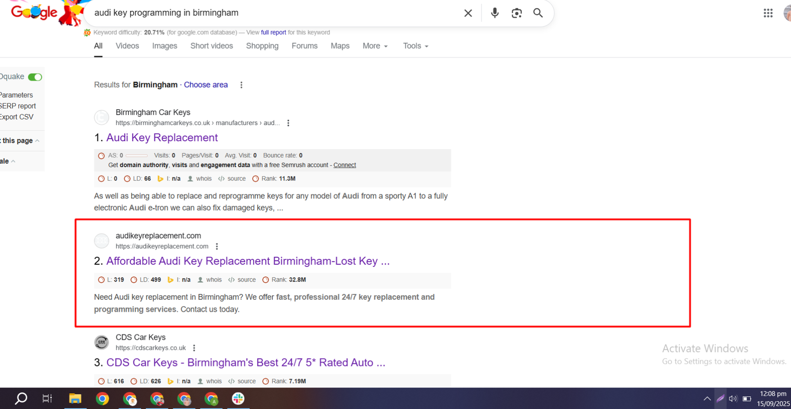
Task: Click the voice search microphone icon
Action: (494, 13)
